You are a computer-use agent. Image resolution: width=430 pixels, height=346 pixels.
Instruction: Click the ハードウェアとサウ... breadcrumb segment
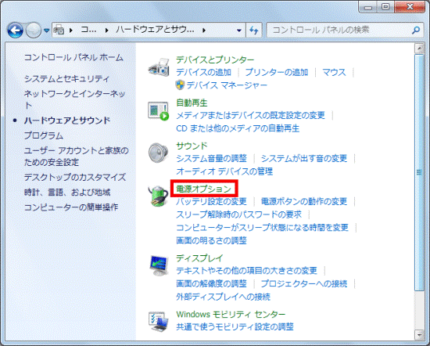point(155,30)
